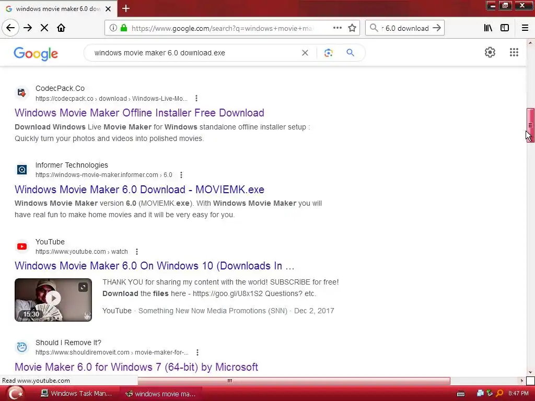The width and height of the screenshot is (535, 401).
Task: Search by image with Google Lens
Action: (x=328, y=53)
